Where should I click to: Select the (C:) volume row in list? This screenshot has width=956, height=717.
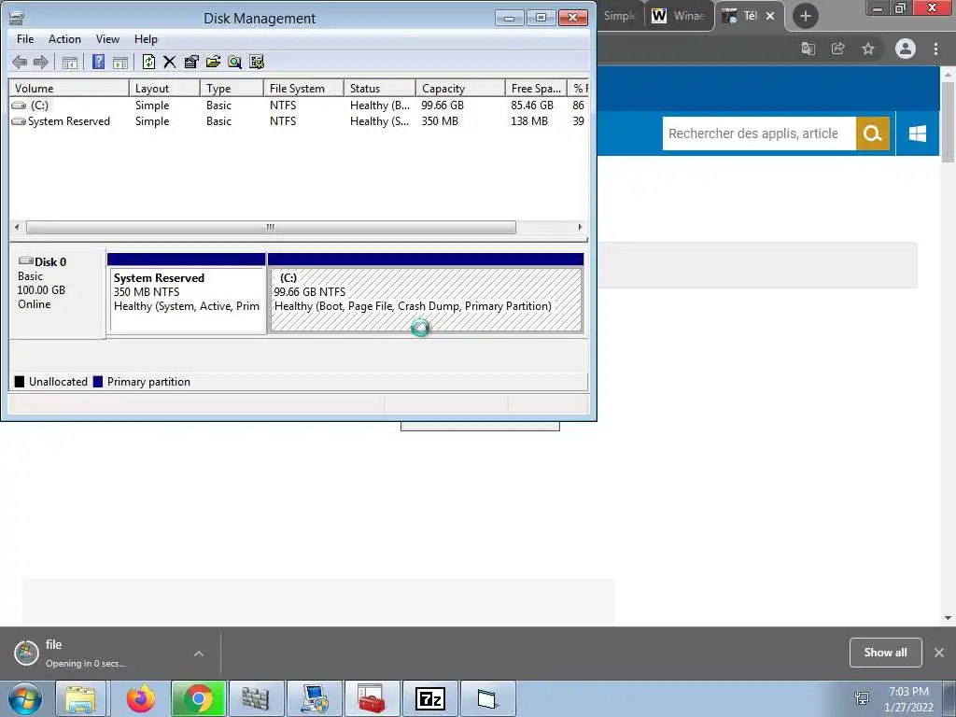pos(298,105)
